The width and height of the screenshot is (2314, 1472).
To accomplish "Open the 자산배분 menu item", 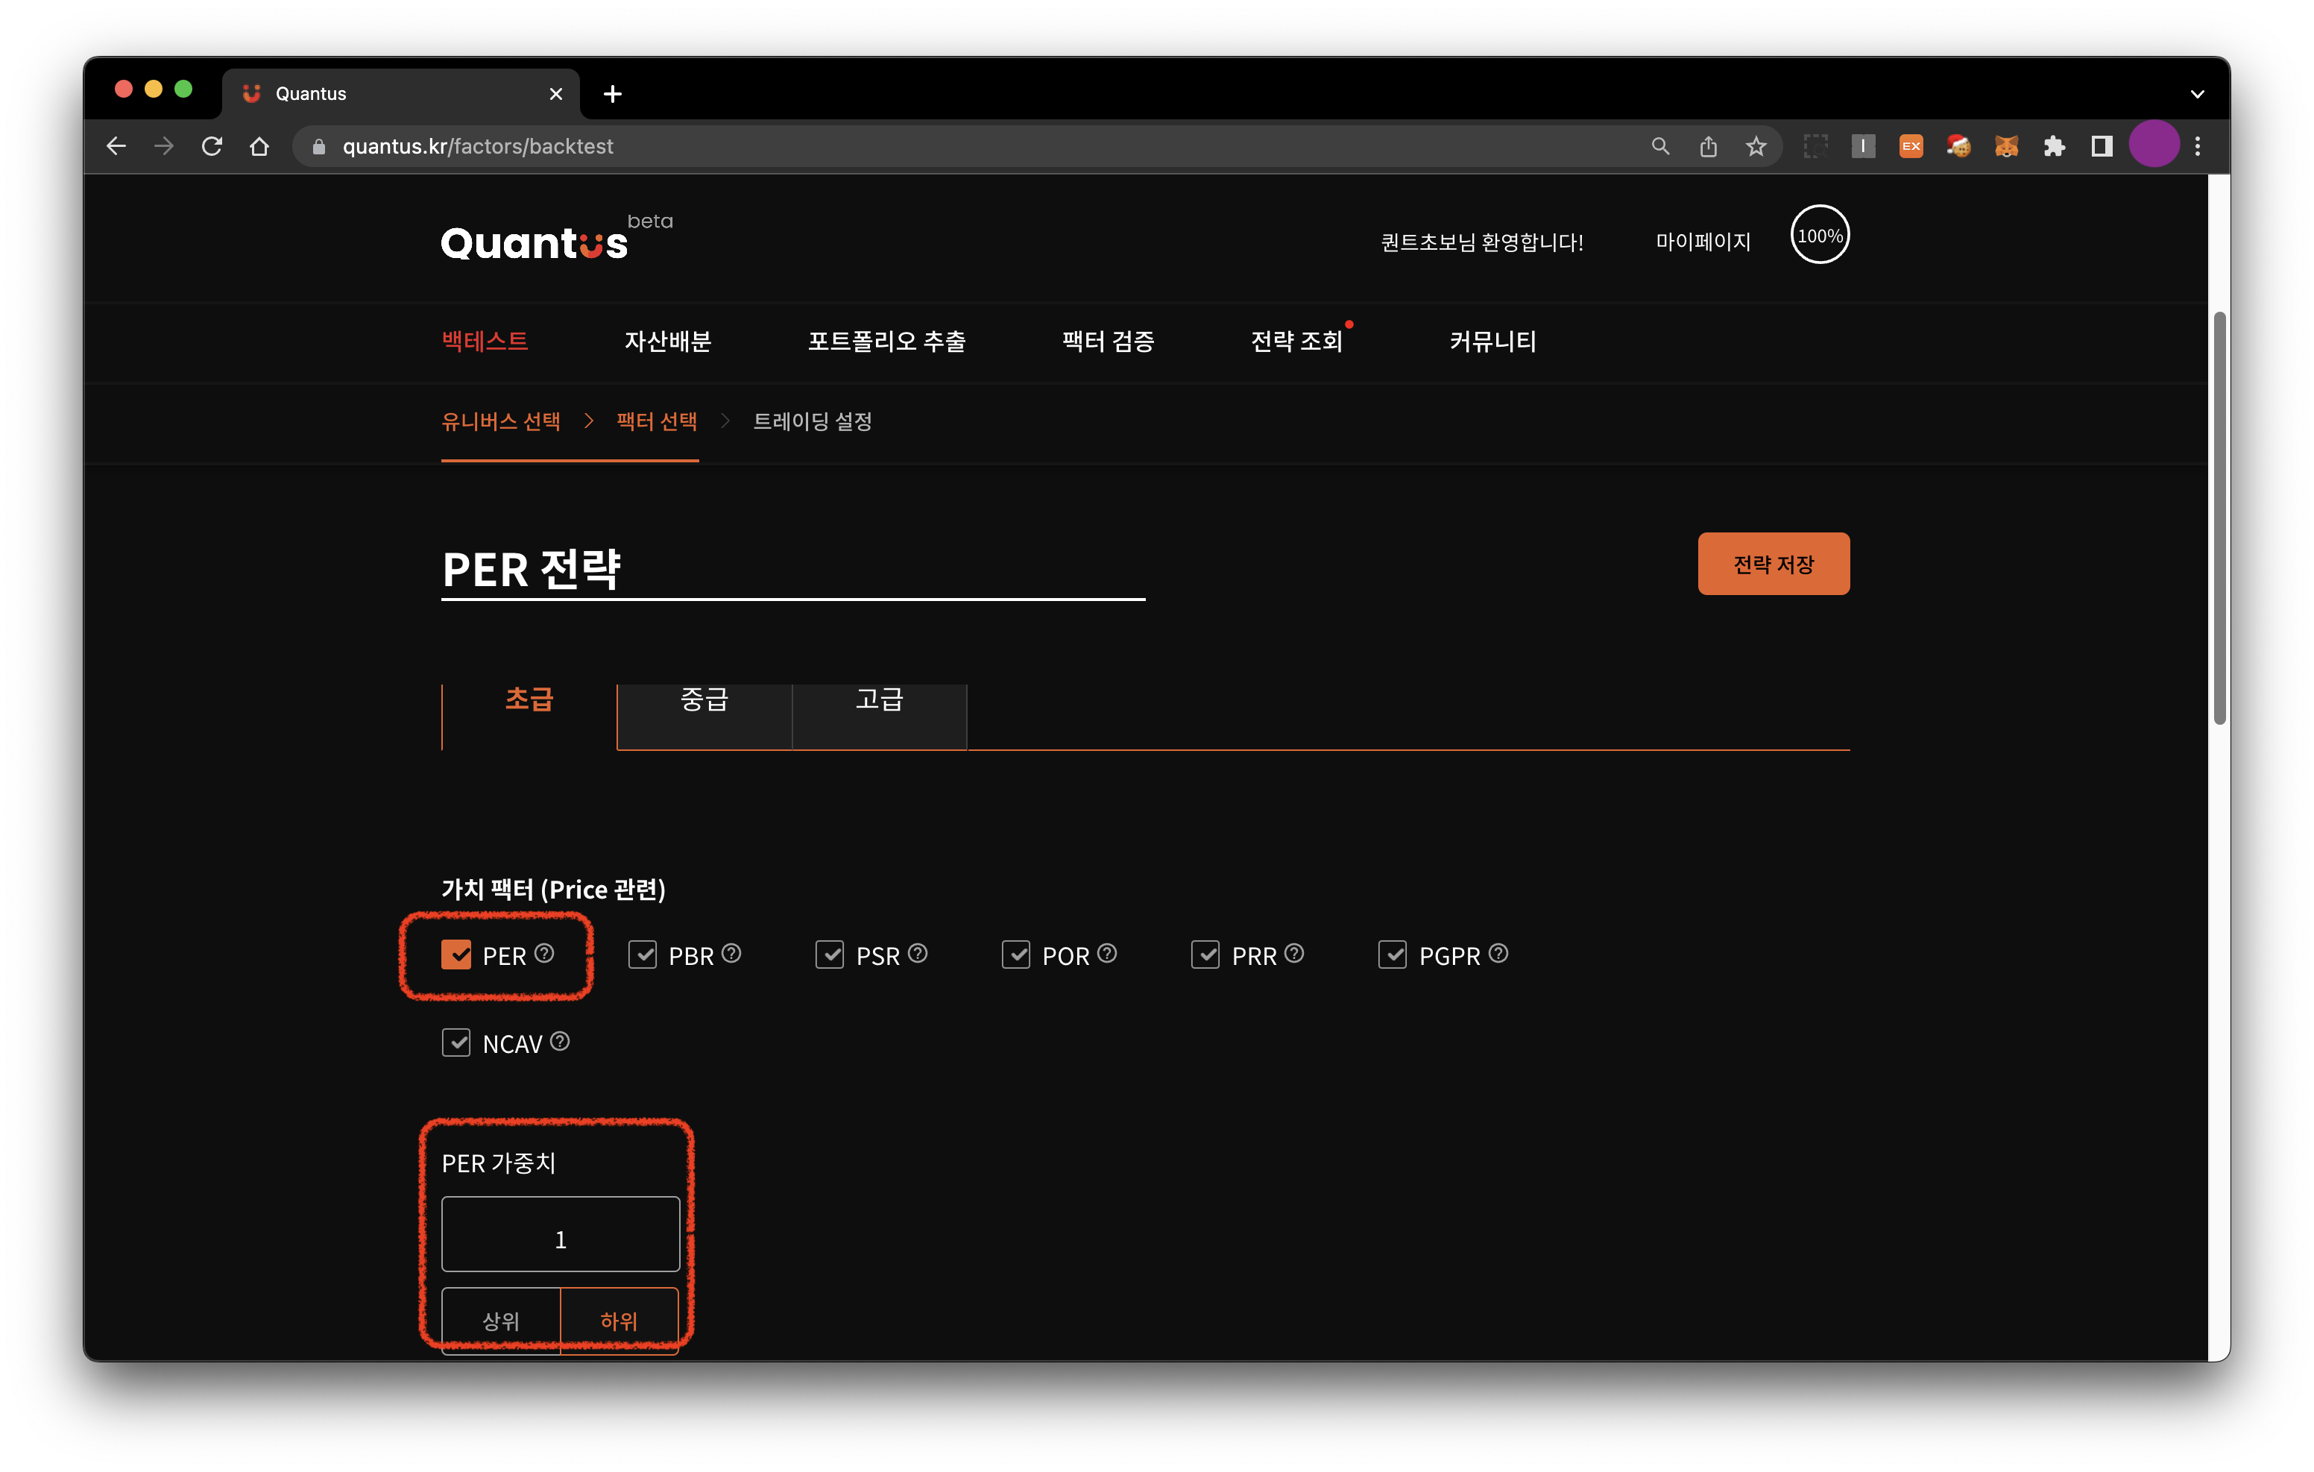I will coord(668,342).
